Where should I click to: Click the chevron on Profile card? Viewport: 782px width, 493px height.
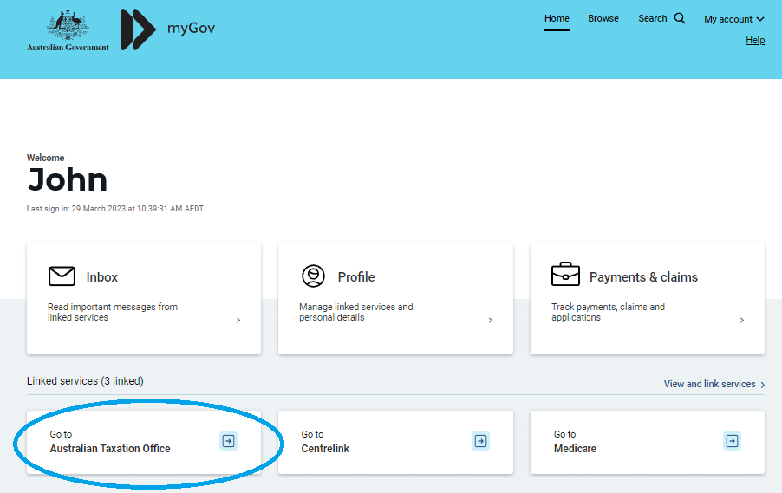point(491,320)
